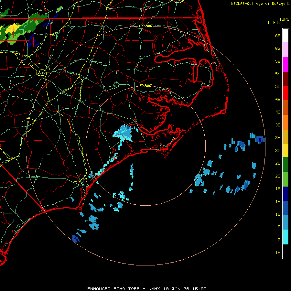The image size is (291, 291).
Task: Click the yellow 34 K FT swatch
Action: [x=286, y=151]
